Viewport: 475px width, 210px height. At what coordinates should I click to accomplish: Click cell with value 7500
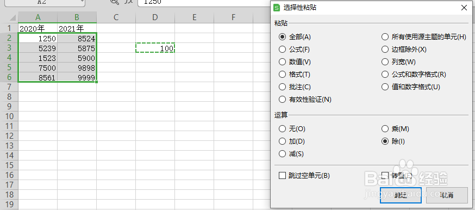pos(38,67)
